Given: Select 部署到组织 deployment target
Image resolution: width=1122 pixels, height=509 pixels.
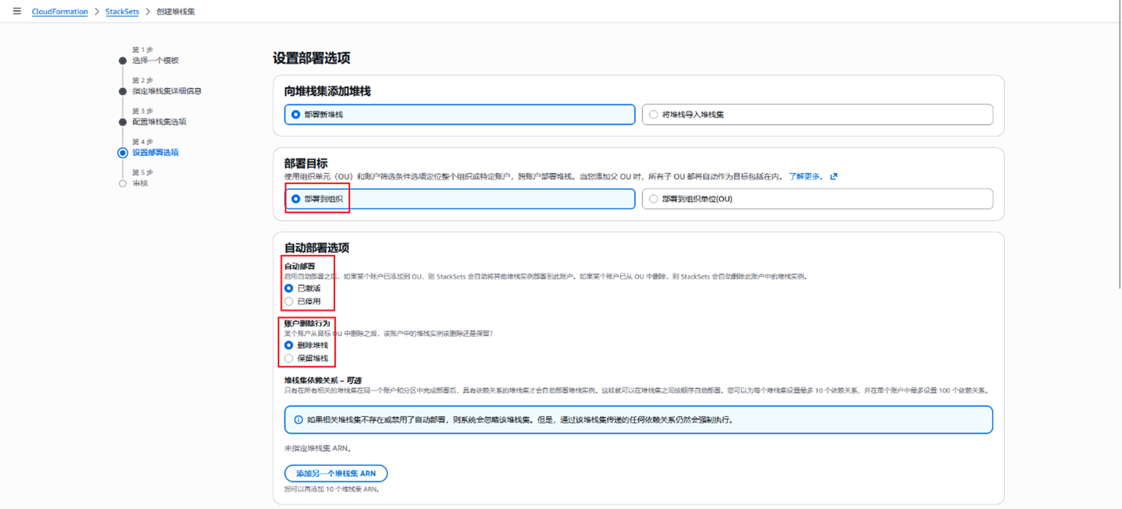Looking at the screenshot, I should click(x=296, y=199).
